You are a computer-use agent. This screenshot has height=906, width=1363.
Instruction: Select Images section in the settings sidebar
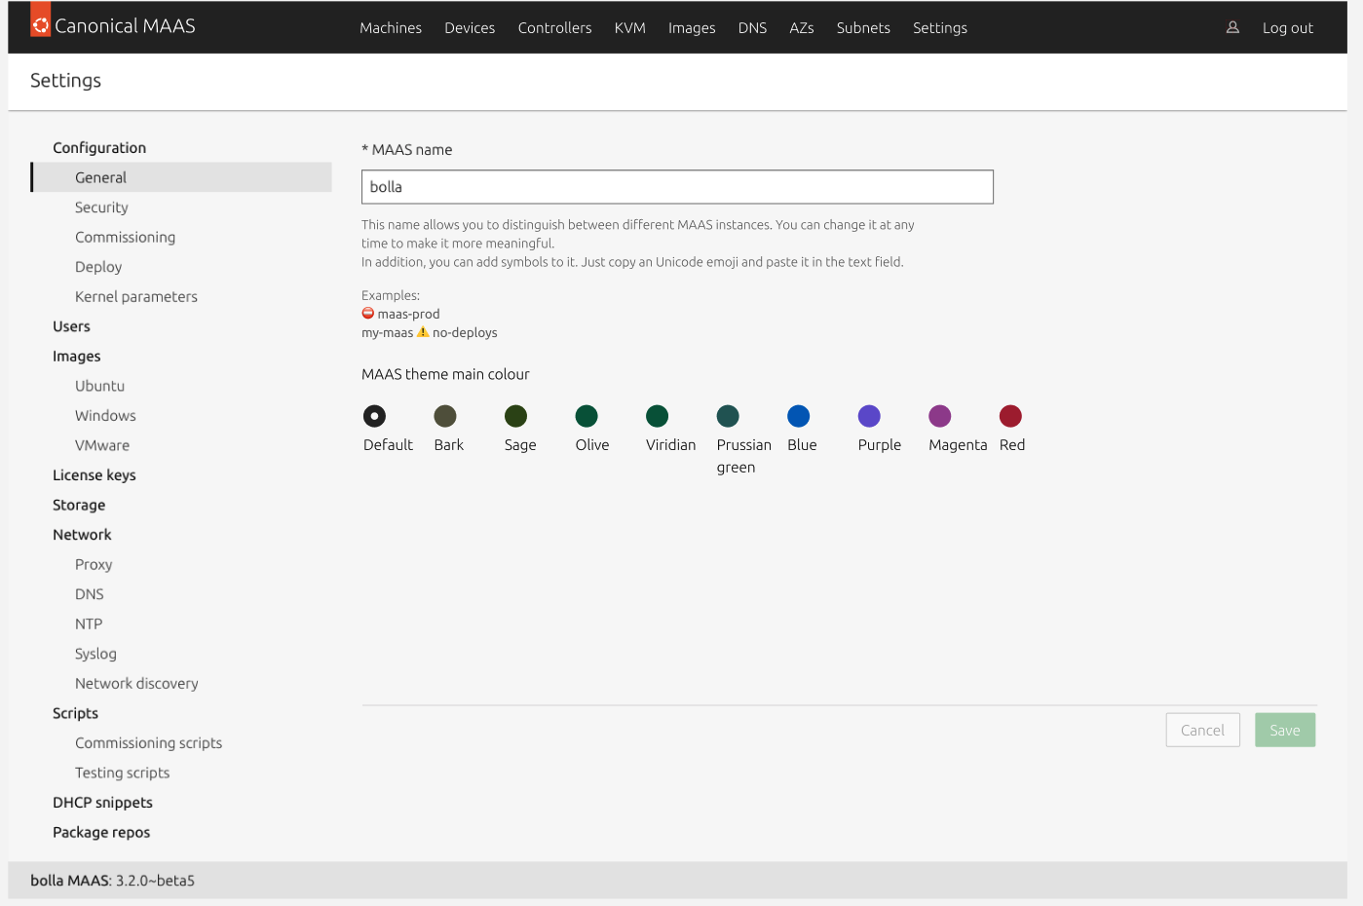pos(77,357)
